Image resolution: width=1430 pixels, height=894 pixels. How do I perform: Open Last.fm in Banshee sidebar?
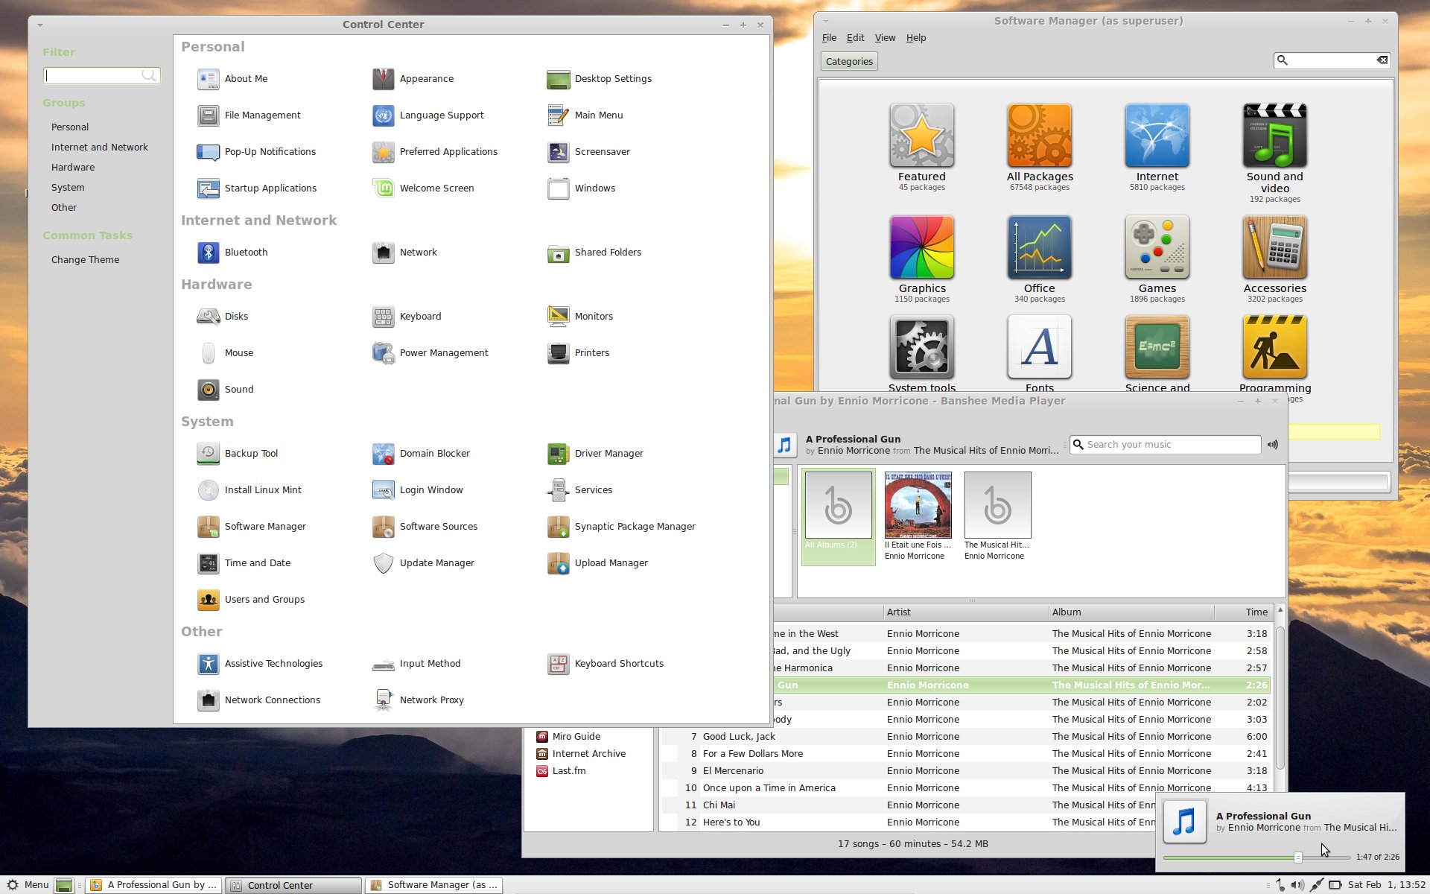[562, 771]
